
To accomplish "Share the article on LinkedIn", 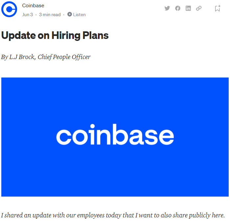I will (188, 8).
